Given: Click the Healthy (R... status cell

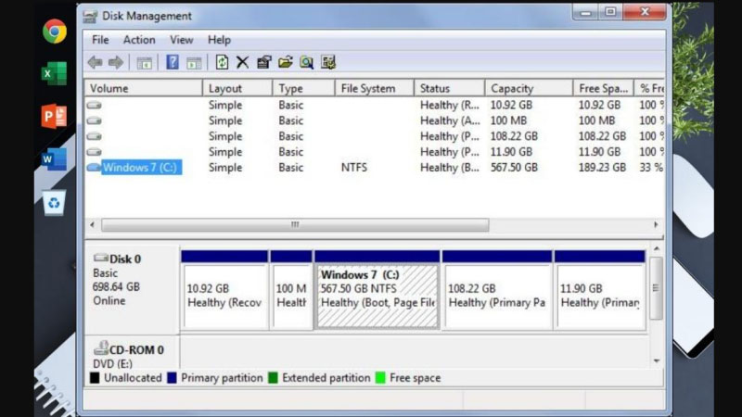Looking at the screenshot, I should point(450,105).
